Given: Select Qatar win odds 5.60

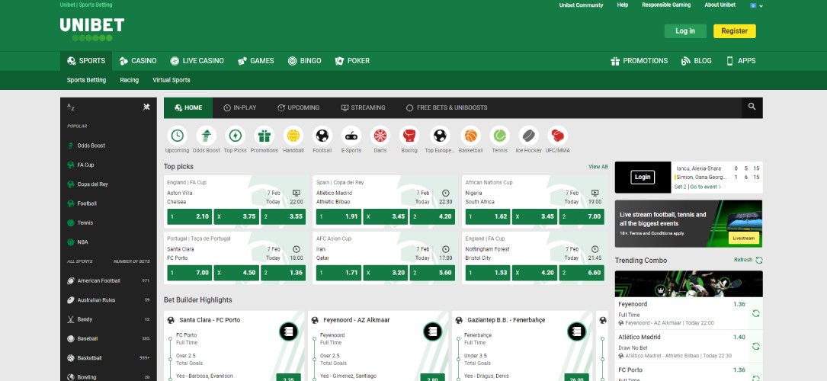Looking at the screenshot, I should [x=432, y=273].
